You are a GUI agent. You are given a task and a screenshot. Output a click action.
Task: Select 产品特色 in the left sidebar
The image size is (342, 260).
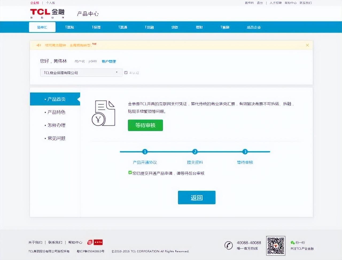pyautogui.click(x=55, y=112)
